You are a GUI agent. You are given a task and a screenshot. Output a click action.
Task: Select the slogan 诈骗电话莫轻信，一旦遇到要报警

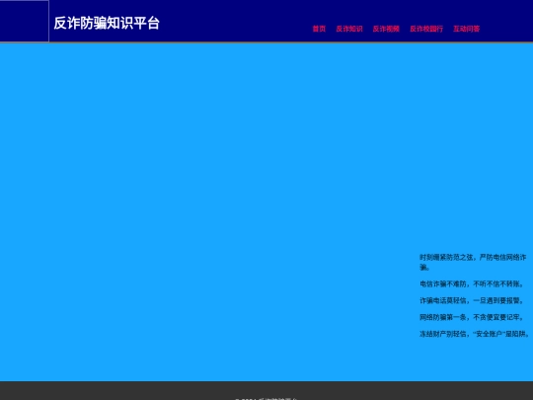[472, 300]
